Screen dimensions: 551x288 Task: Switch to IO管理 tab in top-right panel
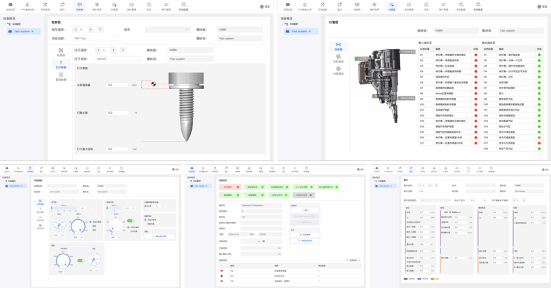coord(391,6)
